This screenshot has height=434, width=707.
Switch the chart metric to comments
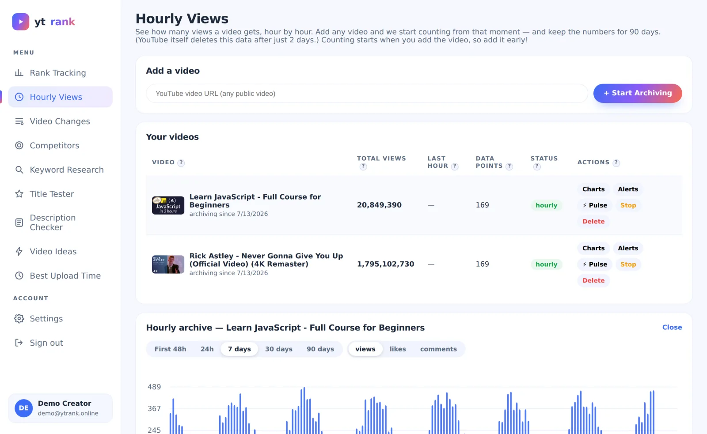point(438,349)
